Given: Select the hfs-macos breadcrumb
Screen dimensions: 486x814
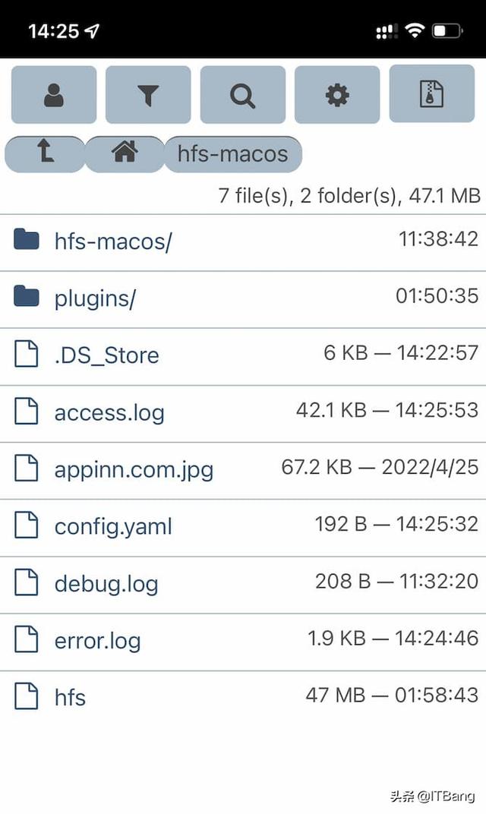Looking at the screenshot, I should pos(232,154).
